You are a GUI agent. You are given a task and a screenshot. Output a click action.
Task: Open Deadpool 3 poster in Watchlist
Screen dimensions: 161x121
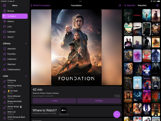(x=137, y=15)
